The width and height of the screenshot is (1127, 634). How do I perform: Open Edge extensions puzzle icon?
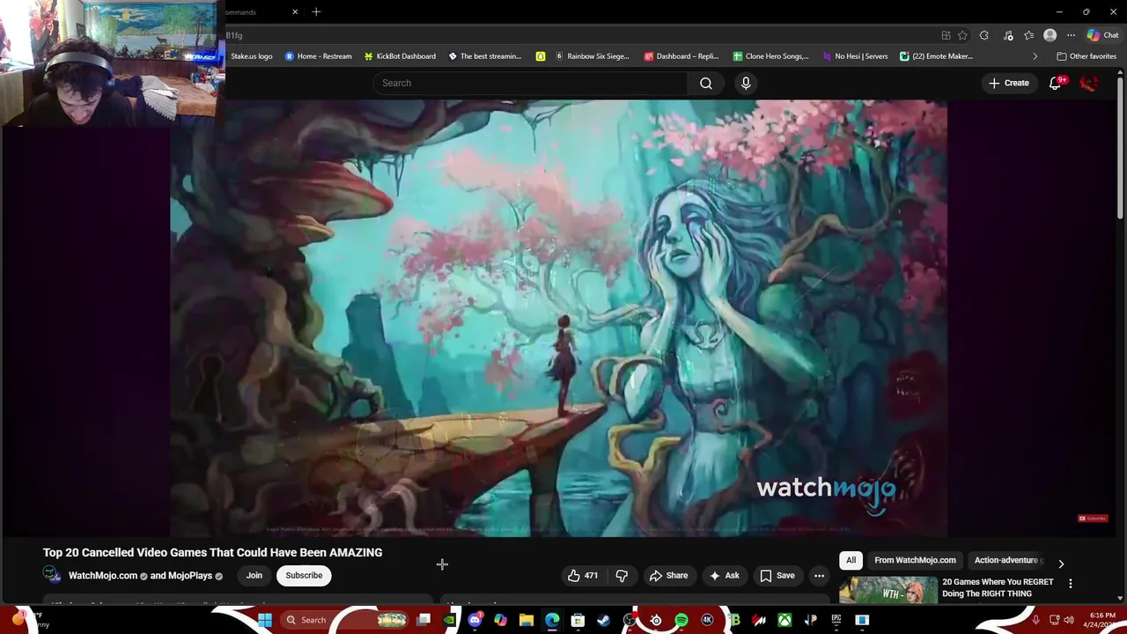(984, 35)
